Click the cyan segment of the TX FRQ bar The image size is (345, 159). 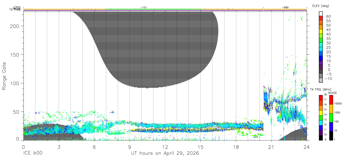point(321,123)
